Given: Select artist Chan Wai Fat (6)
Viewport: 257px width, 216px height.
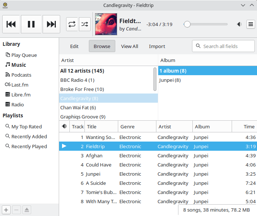Looking at the screenshot, I should 108,107.
